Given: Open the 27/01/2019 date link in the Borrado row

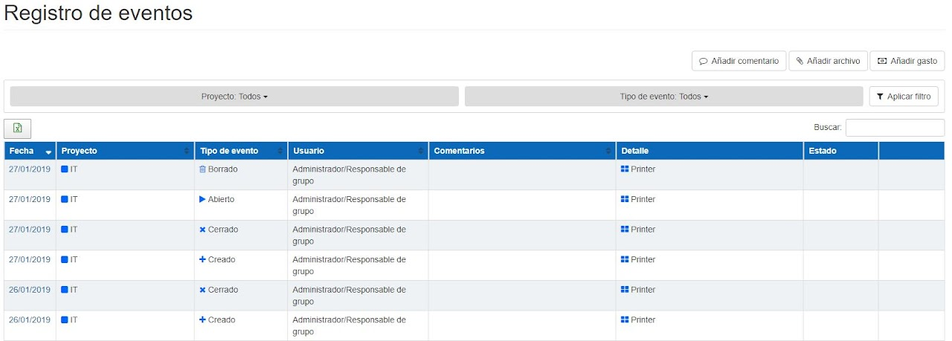Looking at the screenshot, I should [x=30, y=169].
